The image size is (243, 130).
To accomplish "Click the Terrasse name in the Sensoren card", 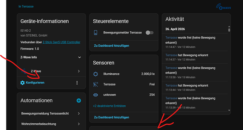I will (x=109, y=84).
